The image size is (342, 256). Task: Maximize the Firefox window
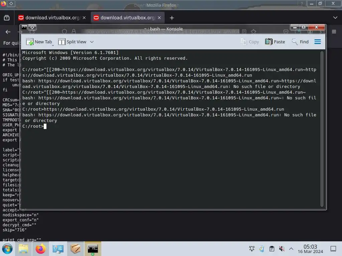click(320, 3)
